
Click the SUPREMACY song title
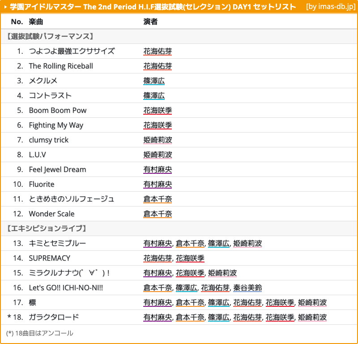(50, 258)
